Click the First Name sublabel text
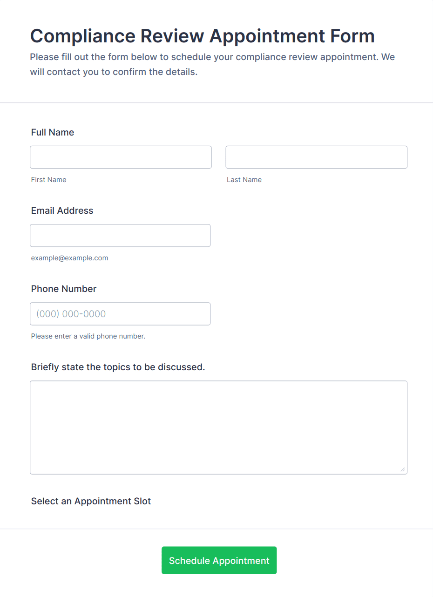This screenshot has width=433, height=597. pos(49,180)
